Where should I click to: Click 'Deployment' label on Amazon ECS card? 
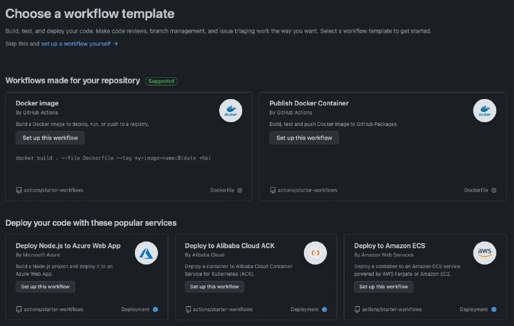click(474, 309)
